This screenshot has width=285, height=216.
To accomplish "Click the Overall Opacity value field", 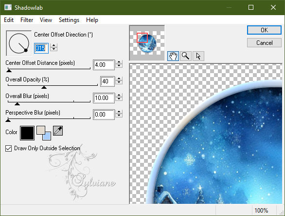I will 107,81.
